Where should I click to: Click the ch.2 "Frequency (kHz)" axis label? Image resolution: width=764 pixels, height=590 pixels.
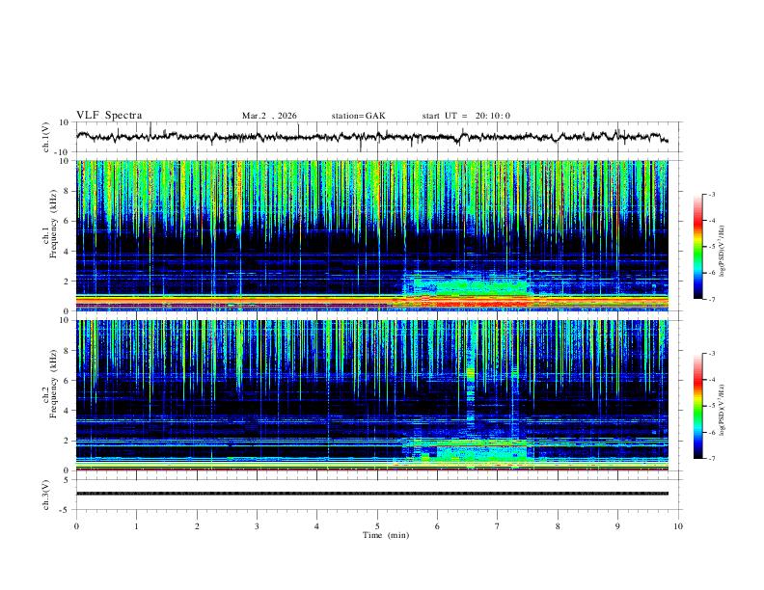pyautogui.click(x=54, y=384)
